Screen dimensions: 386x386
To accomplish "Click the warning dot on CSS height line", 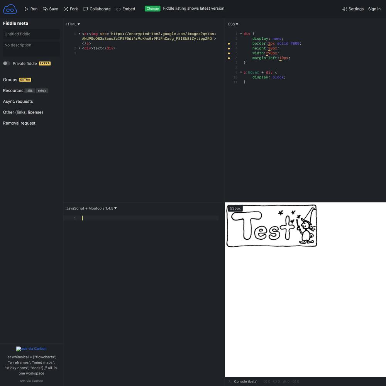I will pyautogui.click(x=229, y=49).
